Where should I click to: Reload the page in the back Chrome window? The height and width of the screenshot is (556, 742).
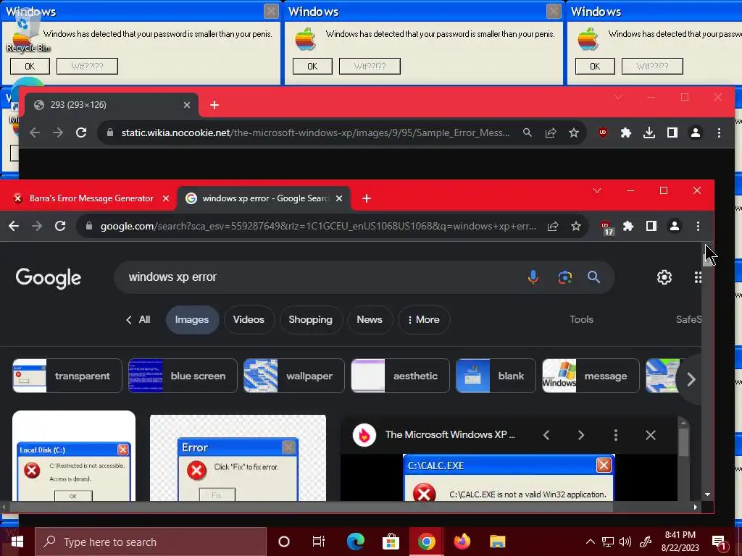point(81,133)
